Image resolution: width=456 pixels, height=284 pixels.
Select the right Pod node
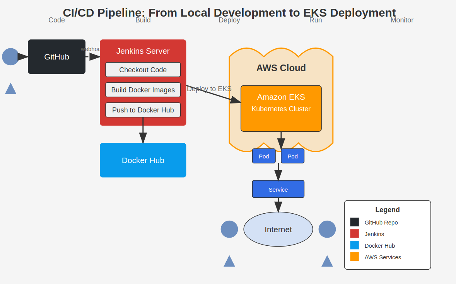click(292, 156)
